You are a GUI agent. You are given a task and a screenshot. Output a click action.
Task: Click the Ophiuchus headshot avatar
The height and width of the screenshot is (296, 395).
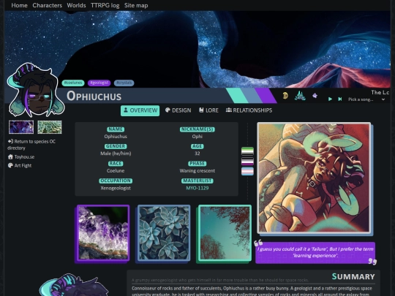(35, 91)
